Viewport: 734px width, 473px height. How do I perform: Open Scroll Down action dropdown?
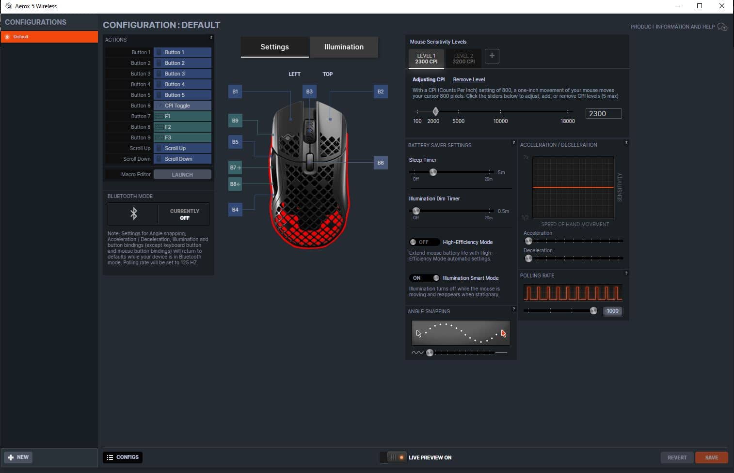point(182,159)
